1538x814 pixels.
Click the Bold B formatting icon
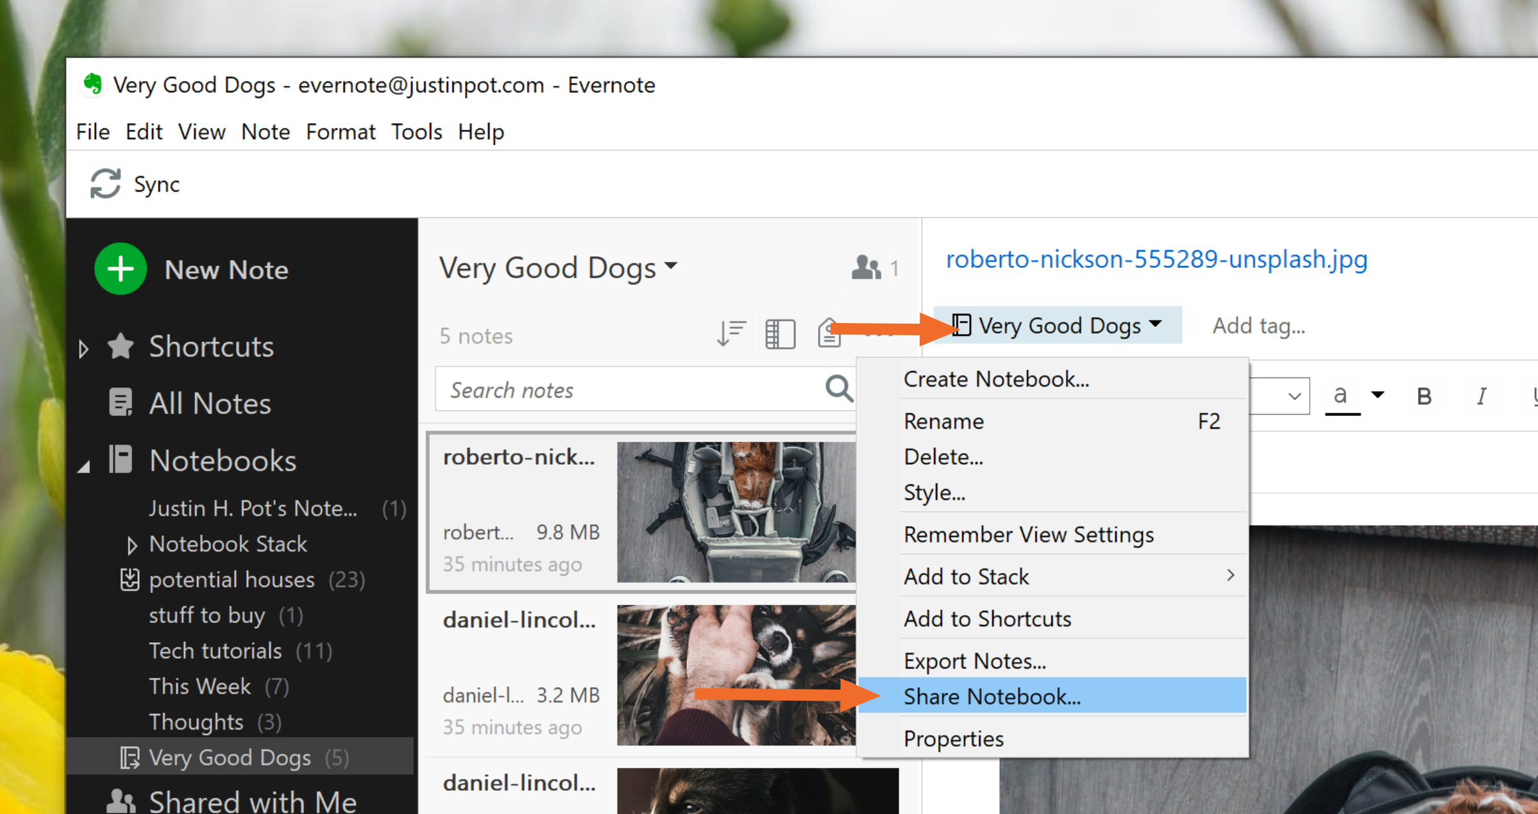coord(1424,397)
